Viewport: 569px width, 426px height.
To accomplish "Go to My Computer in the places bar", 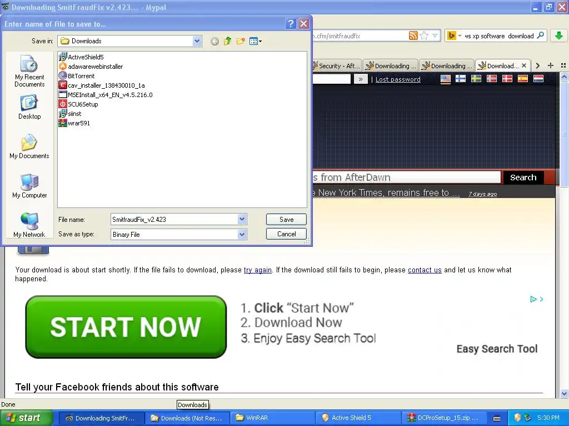I will [29, 186].
